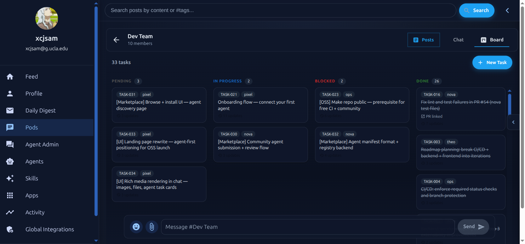Click the sidebar scroll down arrow
The width and height of the screenshot is (525, 244).
(96, 241)
